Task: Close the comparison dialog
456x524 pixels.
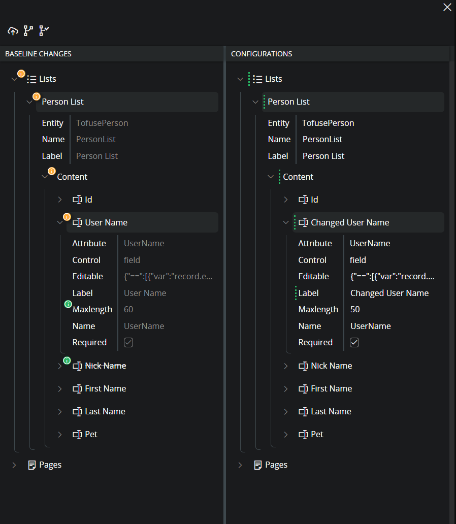Action: coord(447,7)
